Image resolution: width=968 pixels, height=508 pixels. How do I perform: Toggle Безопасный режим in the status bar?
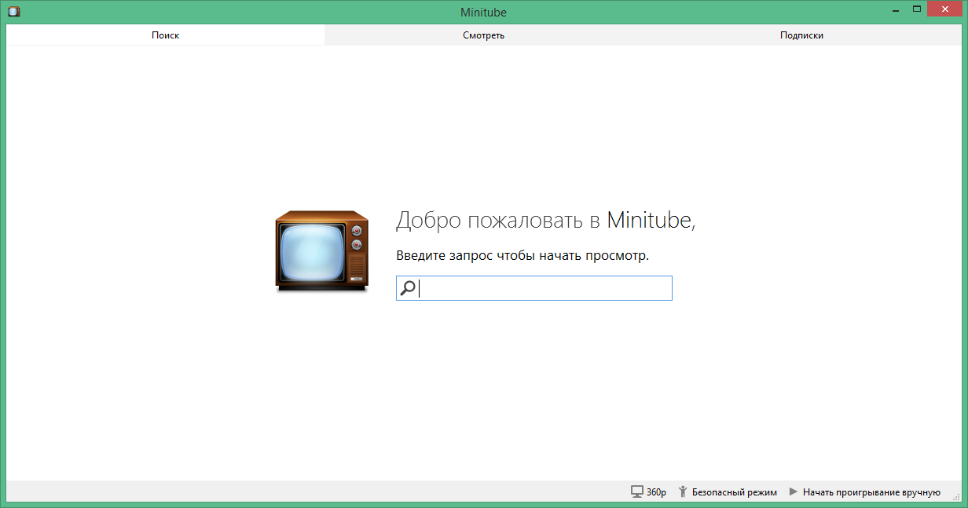click(728, 492)
